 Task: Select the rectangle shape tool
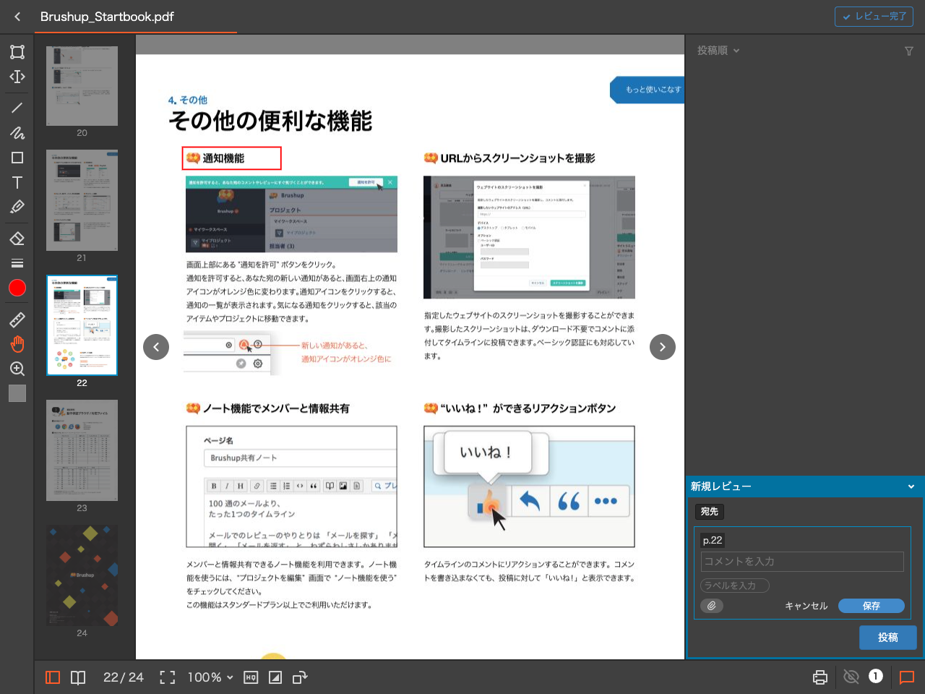click(x=17, y=158)
